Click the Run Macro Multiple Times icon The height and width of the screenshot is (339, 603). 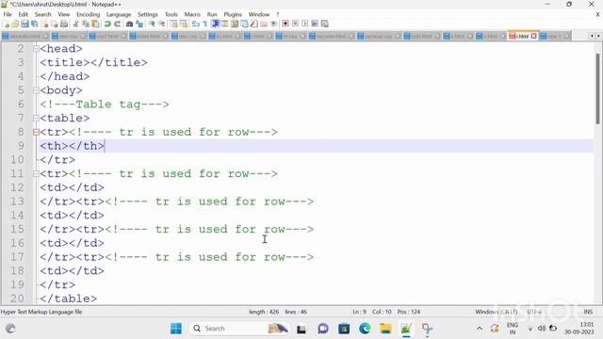coord(315,24)
